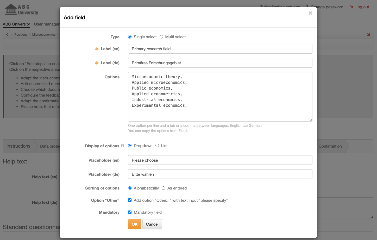Click the ABC University logo
Screen dimensions: 377x240
(x=21, y=9)
